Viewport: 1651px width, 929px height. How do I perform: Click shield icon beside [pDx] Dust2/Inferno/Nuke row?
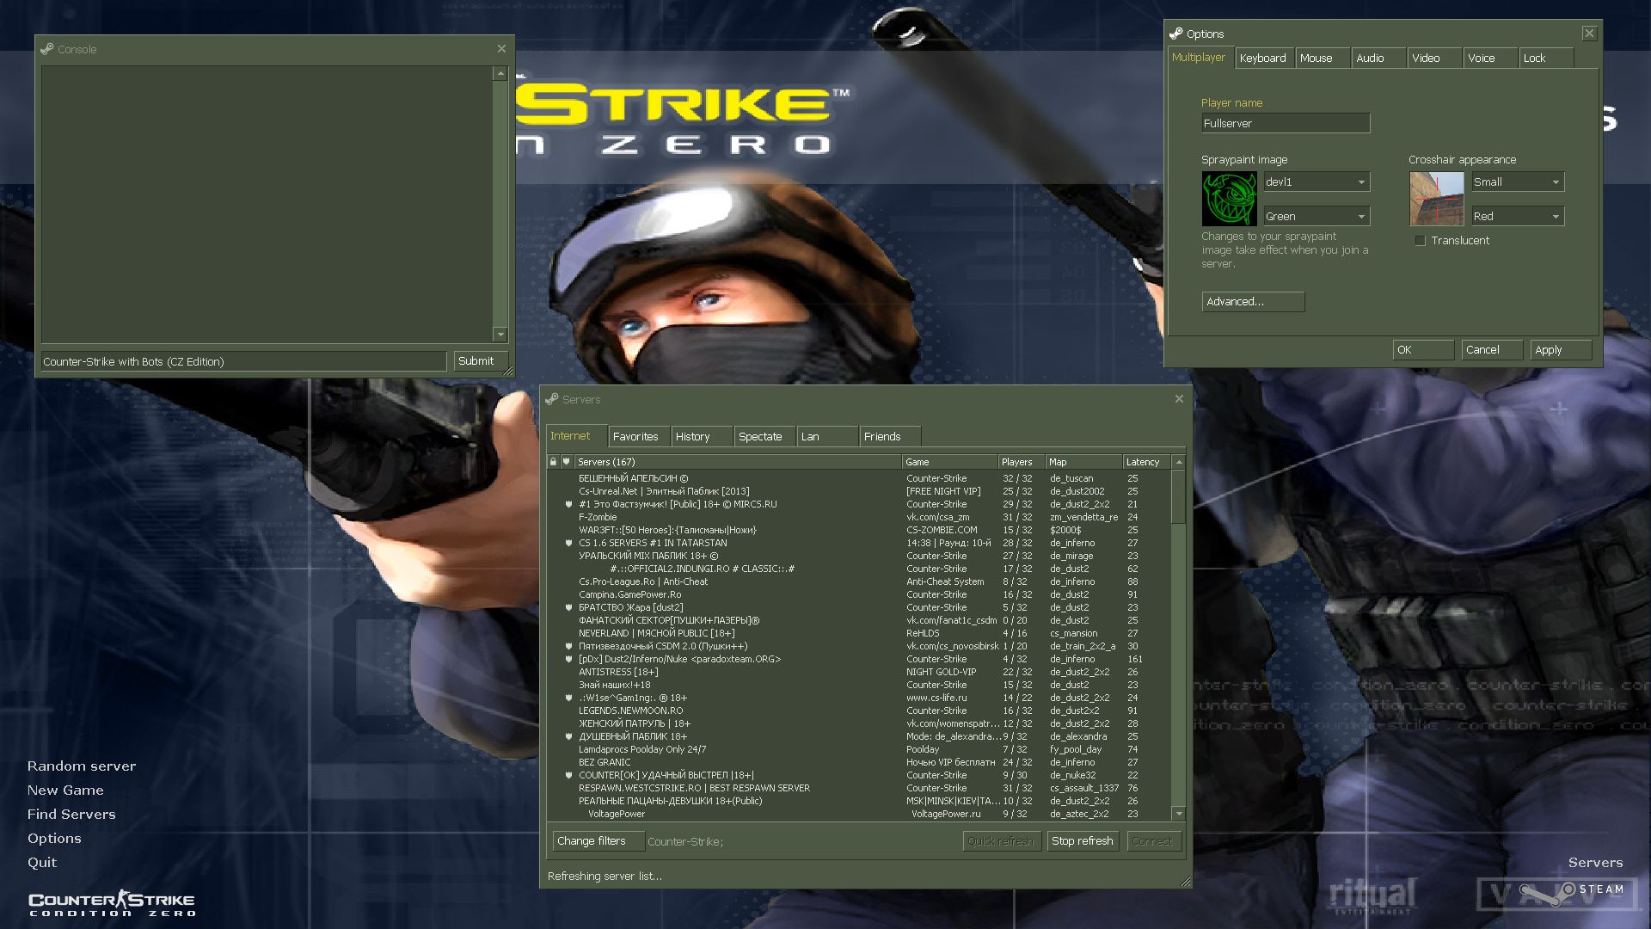point(568,660)
